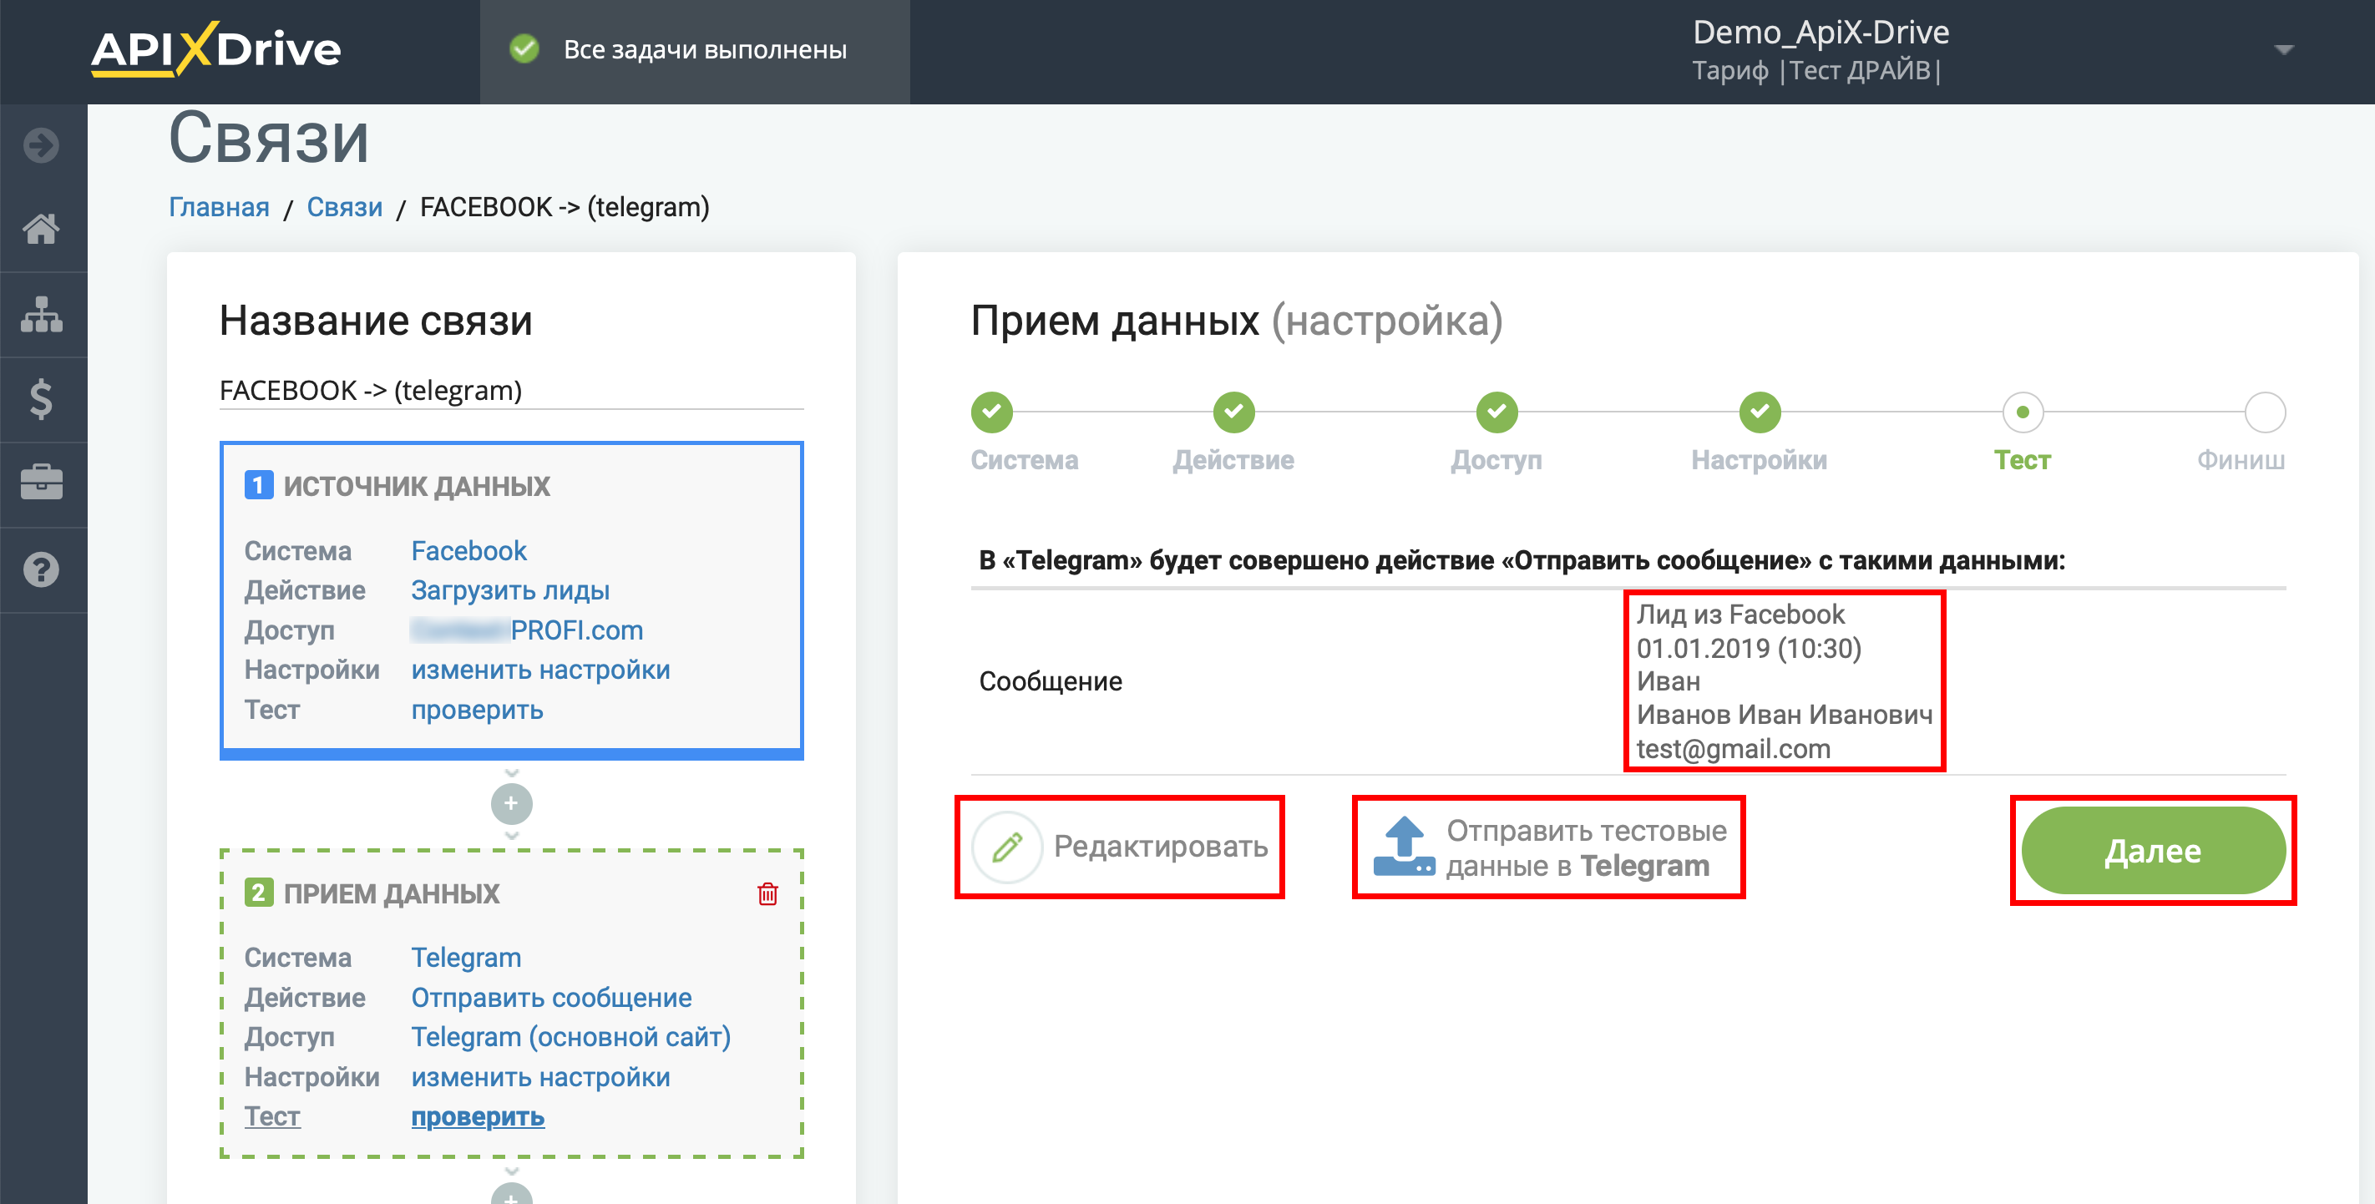The image size is (2375, 1204).
Task: Click the 01.01.2019 (10:30) line
Action: (x=1749, y=648)
